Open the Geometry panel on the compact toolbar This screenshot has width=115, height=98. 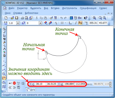pyautogui.click(x=4, y=29)
